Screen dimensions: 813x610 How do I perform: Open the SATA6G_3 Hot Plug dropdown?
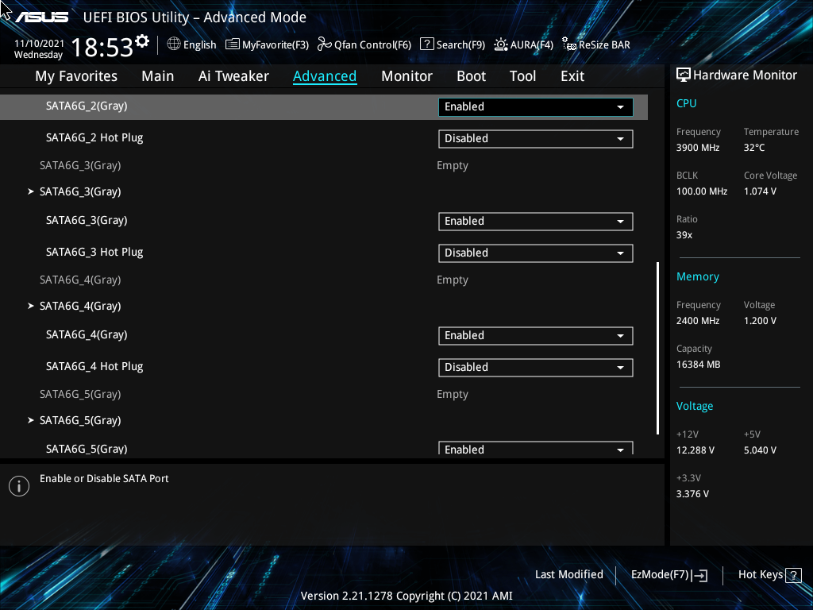tap(536, 253)
